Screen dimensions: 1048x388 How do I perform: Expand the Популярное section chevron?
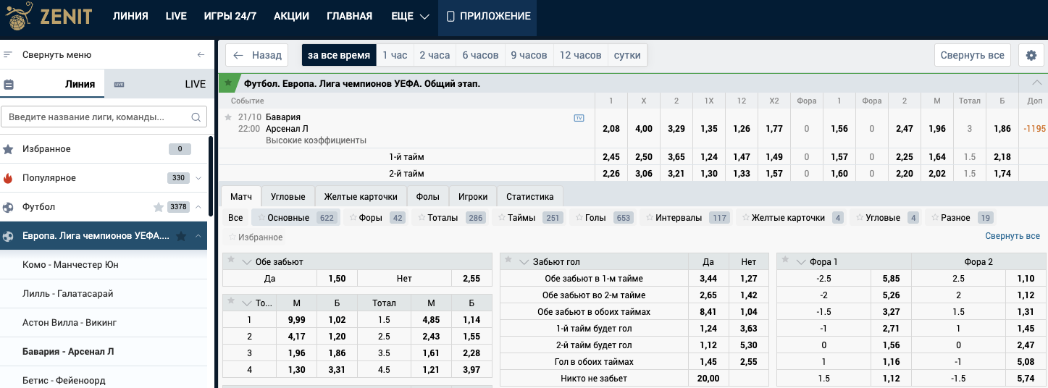[x=198, y=178]
